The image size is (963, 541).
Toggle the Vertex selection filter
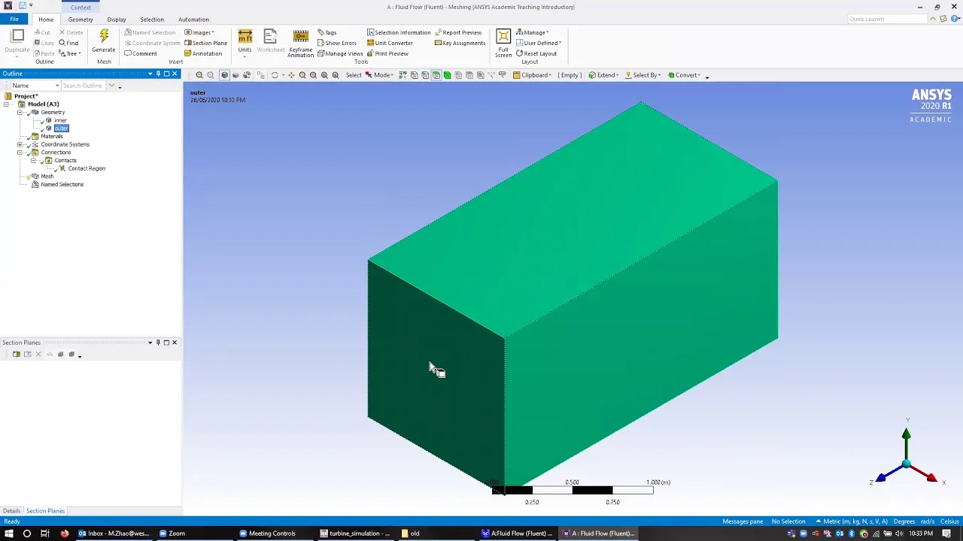pyautogui.click(x=414, y=75)
